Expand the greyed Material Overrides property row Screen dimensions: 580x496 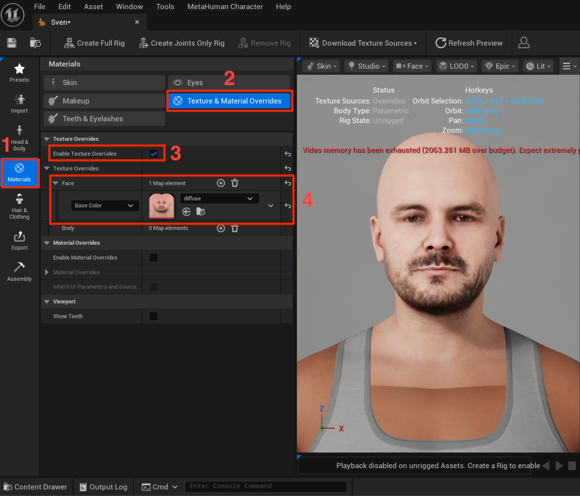(x=47, y=272)
